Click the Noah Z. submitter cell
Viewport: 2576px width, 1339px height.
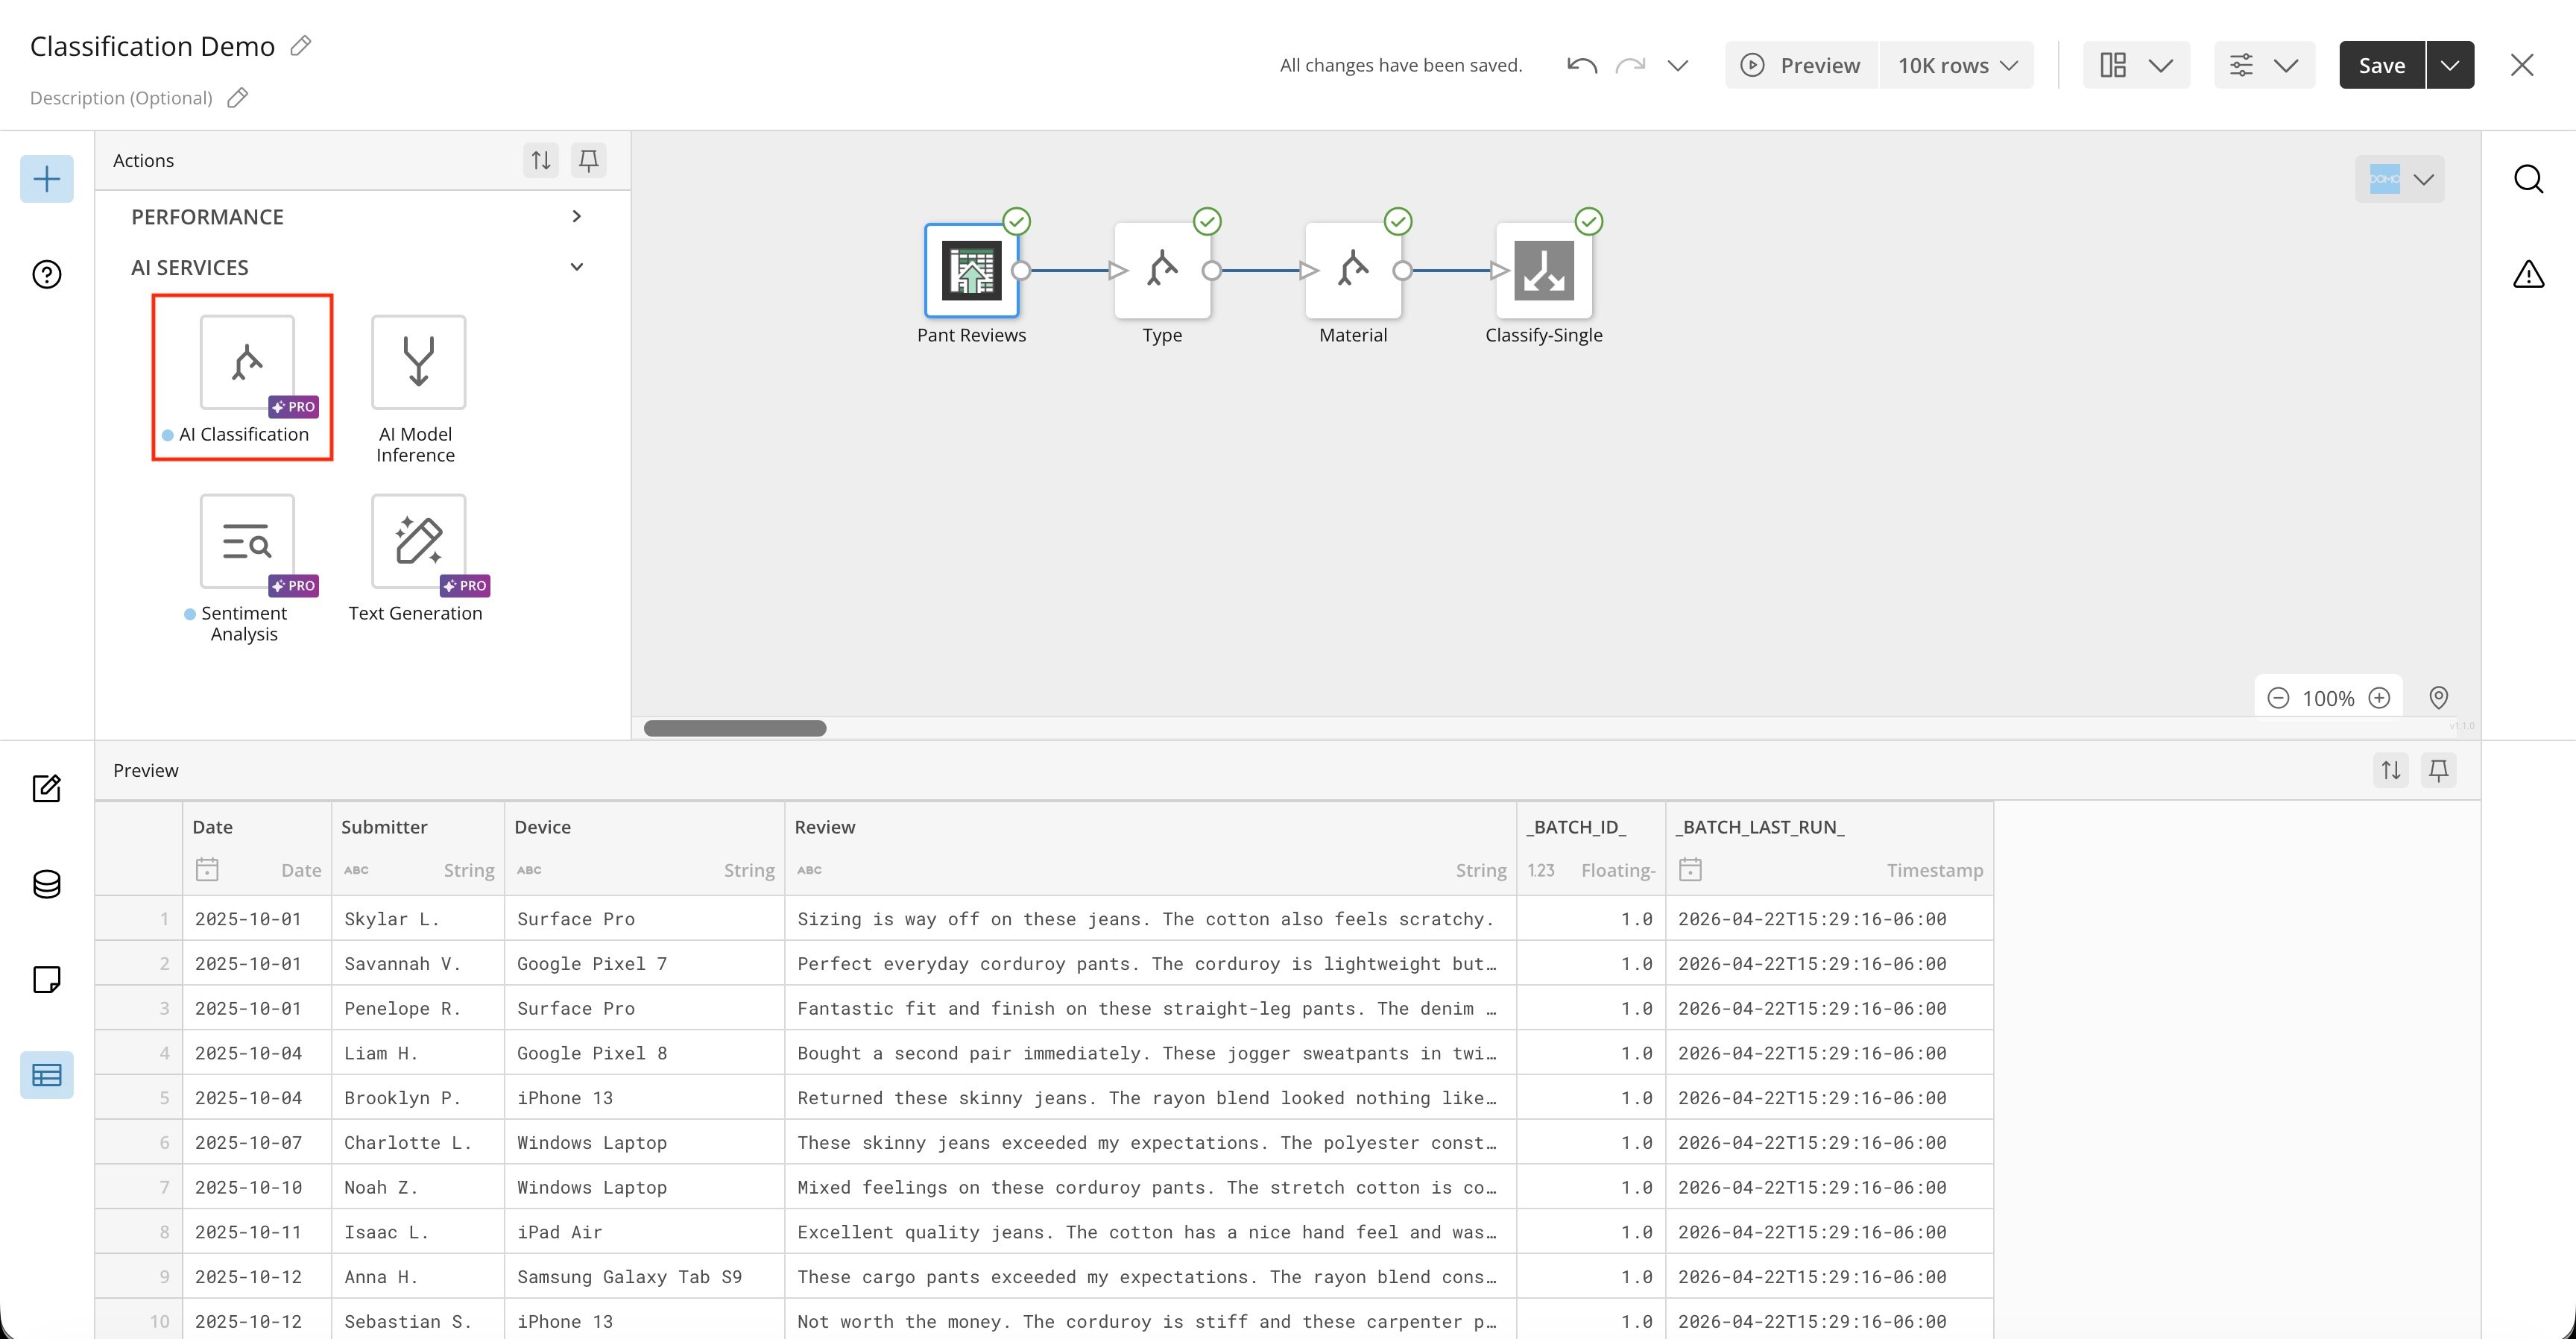click(x=418, y=1188)
